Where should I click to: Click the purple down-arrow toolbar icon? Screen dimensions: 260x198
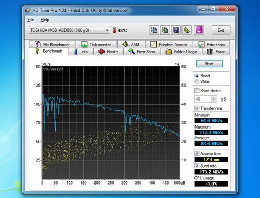pos(199,30)
